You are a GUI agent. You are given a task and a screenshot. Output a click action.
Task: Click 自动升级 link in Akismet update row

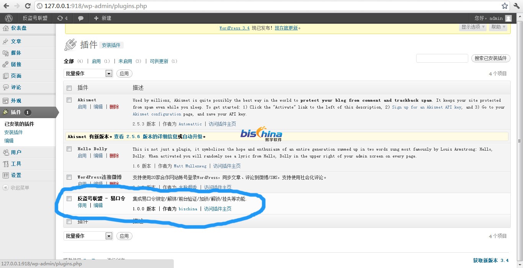[x=193, y=136]
